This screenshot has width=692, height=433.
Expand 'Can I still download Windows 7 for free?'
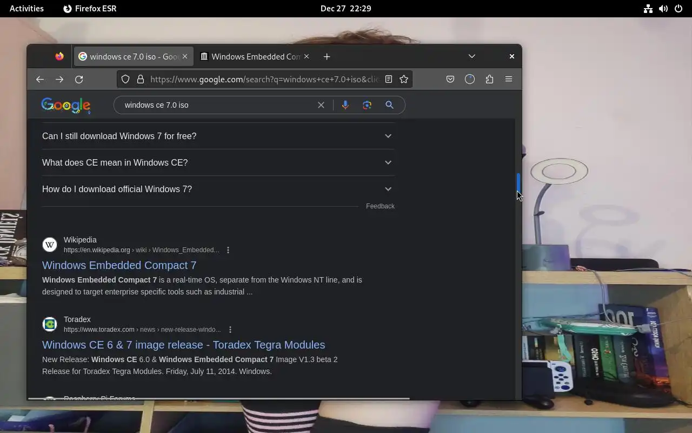tap(218, 136)
